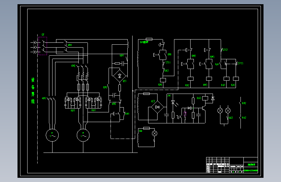Click the KA3 contact label below ST11

pos(167,71)
